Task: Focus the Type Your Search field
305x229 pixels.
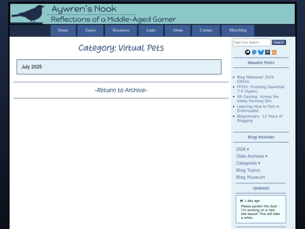Action: 252,42
